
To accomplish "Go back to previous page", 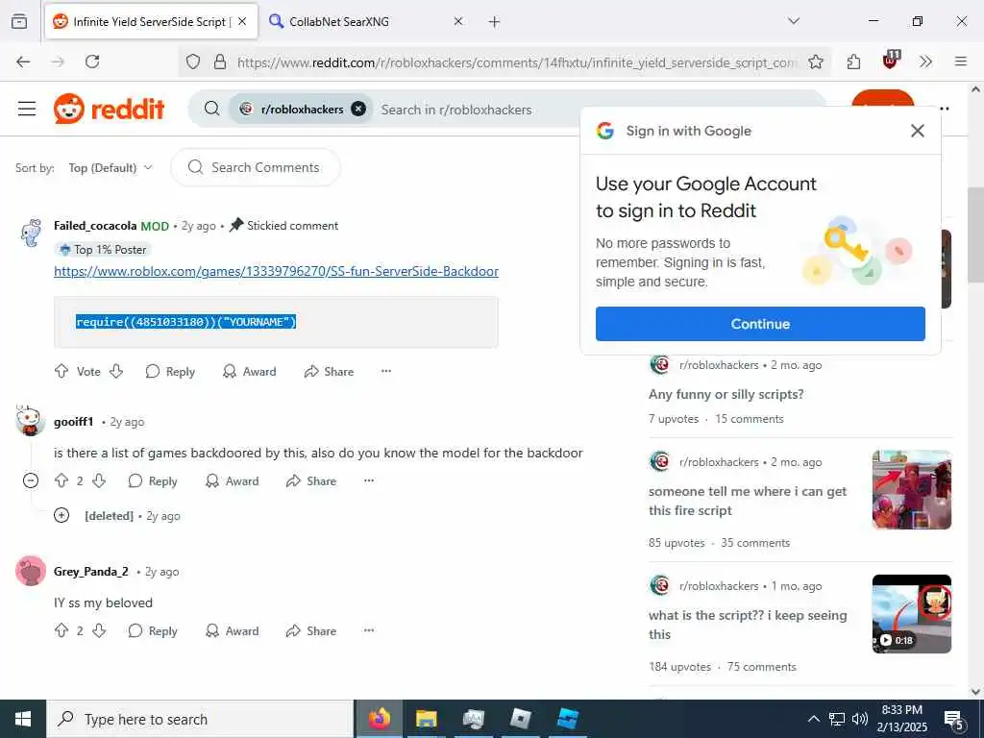I will pyautogui.click(x=23, y=61).
